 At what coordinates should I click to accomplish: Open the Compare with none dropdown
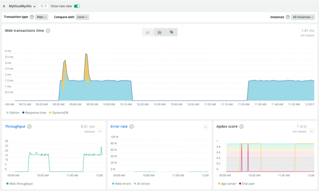coord(82,17)
